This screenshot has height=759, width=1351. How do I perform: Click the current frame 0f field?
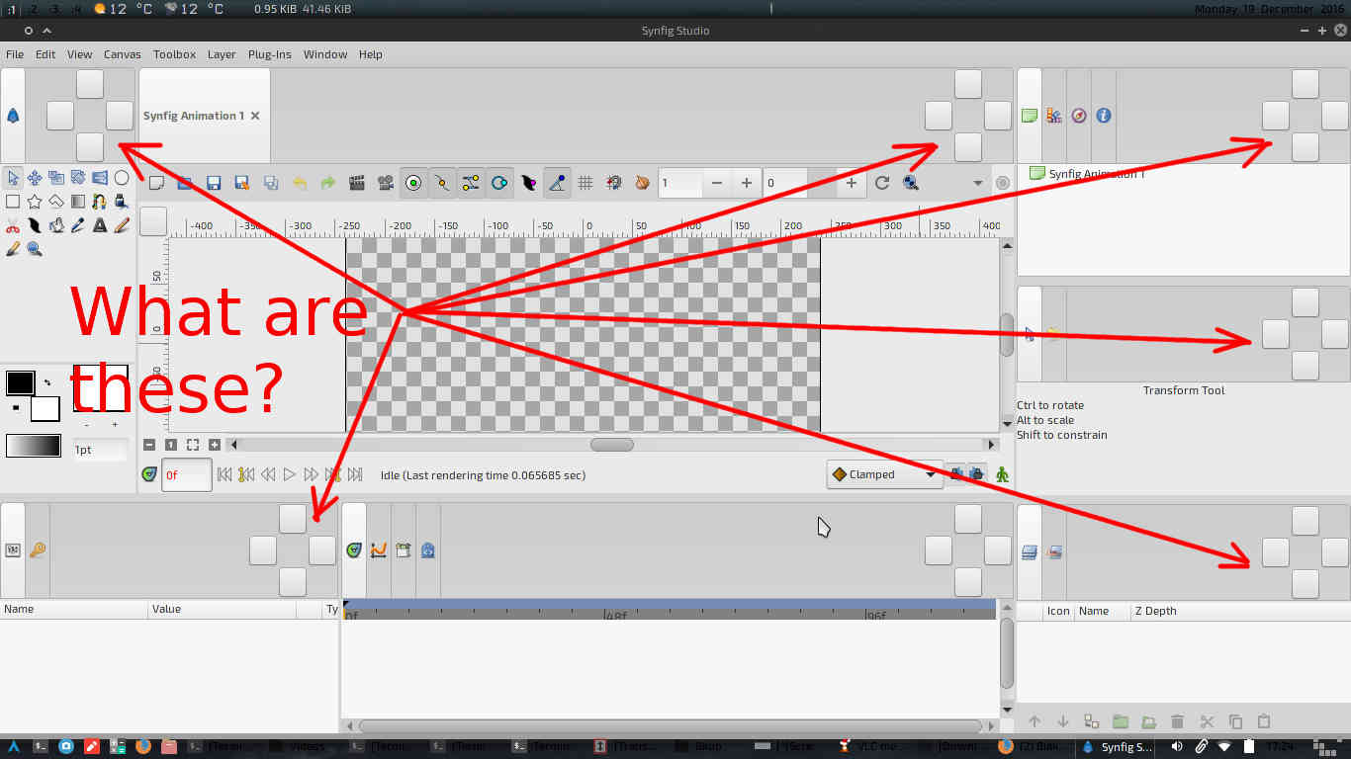pos(187,474)
